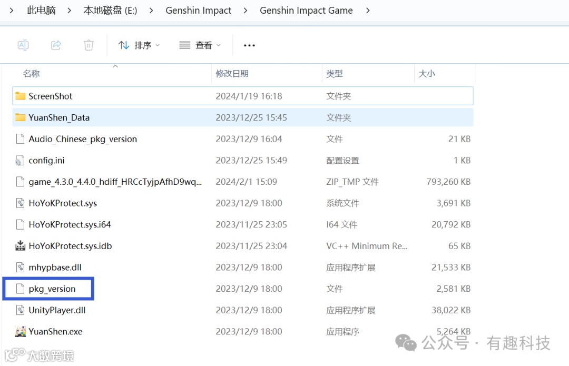Select game_4.3.0_4.4.0_hdiff file name

click(x=115, y=182)
